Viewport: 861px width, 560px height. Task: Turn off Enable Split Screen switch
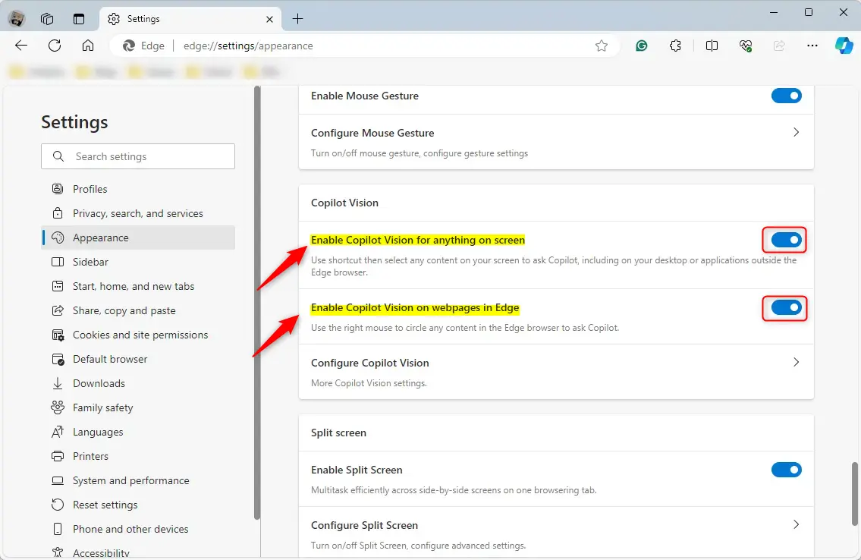pyautogui.click(x=786, y=470)
